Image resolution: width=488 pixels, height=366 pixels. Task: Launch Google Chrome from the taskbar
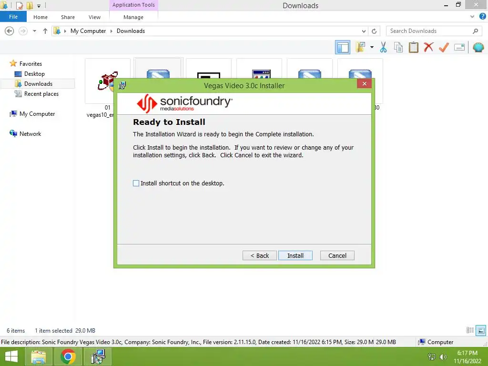point(68,356)
